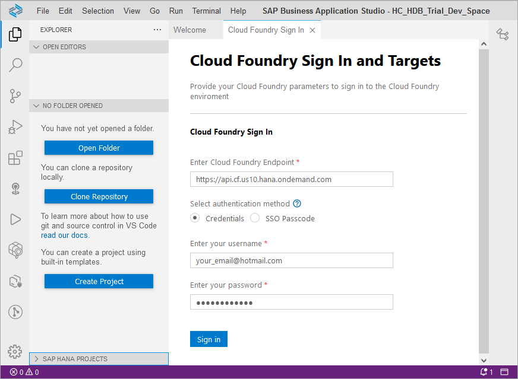This screenshot has height=379, width=518.
Task: Follow the read our docs link
Action: tap(64, 235)
